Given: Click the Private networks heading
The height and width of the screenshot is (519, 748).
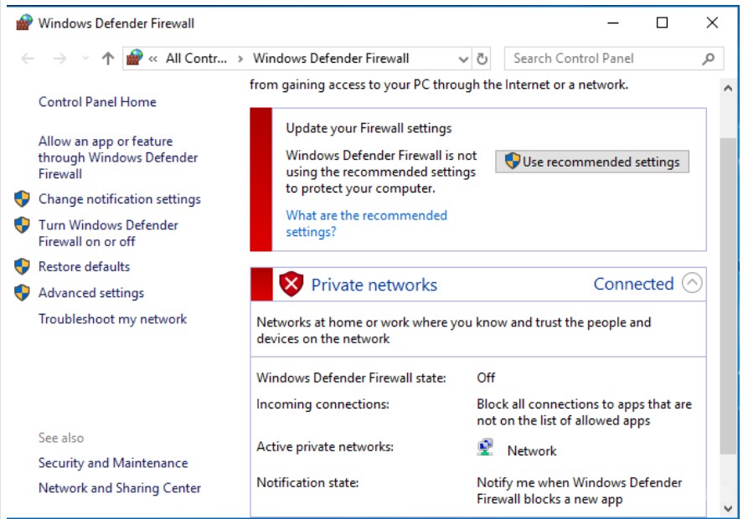Looking at the screenshot, I should point(374,285).
